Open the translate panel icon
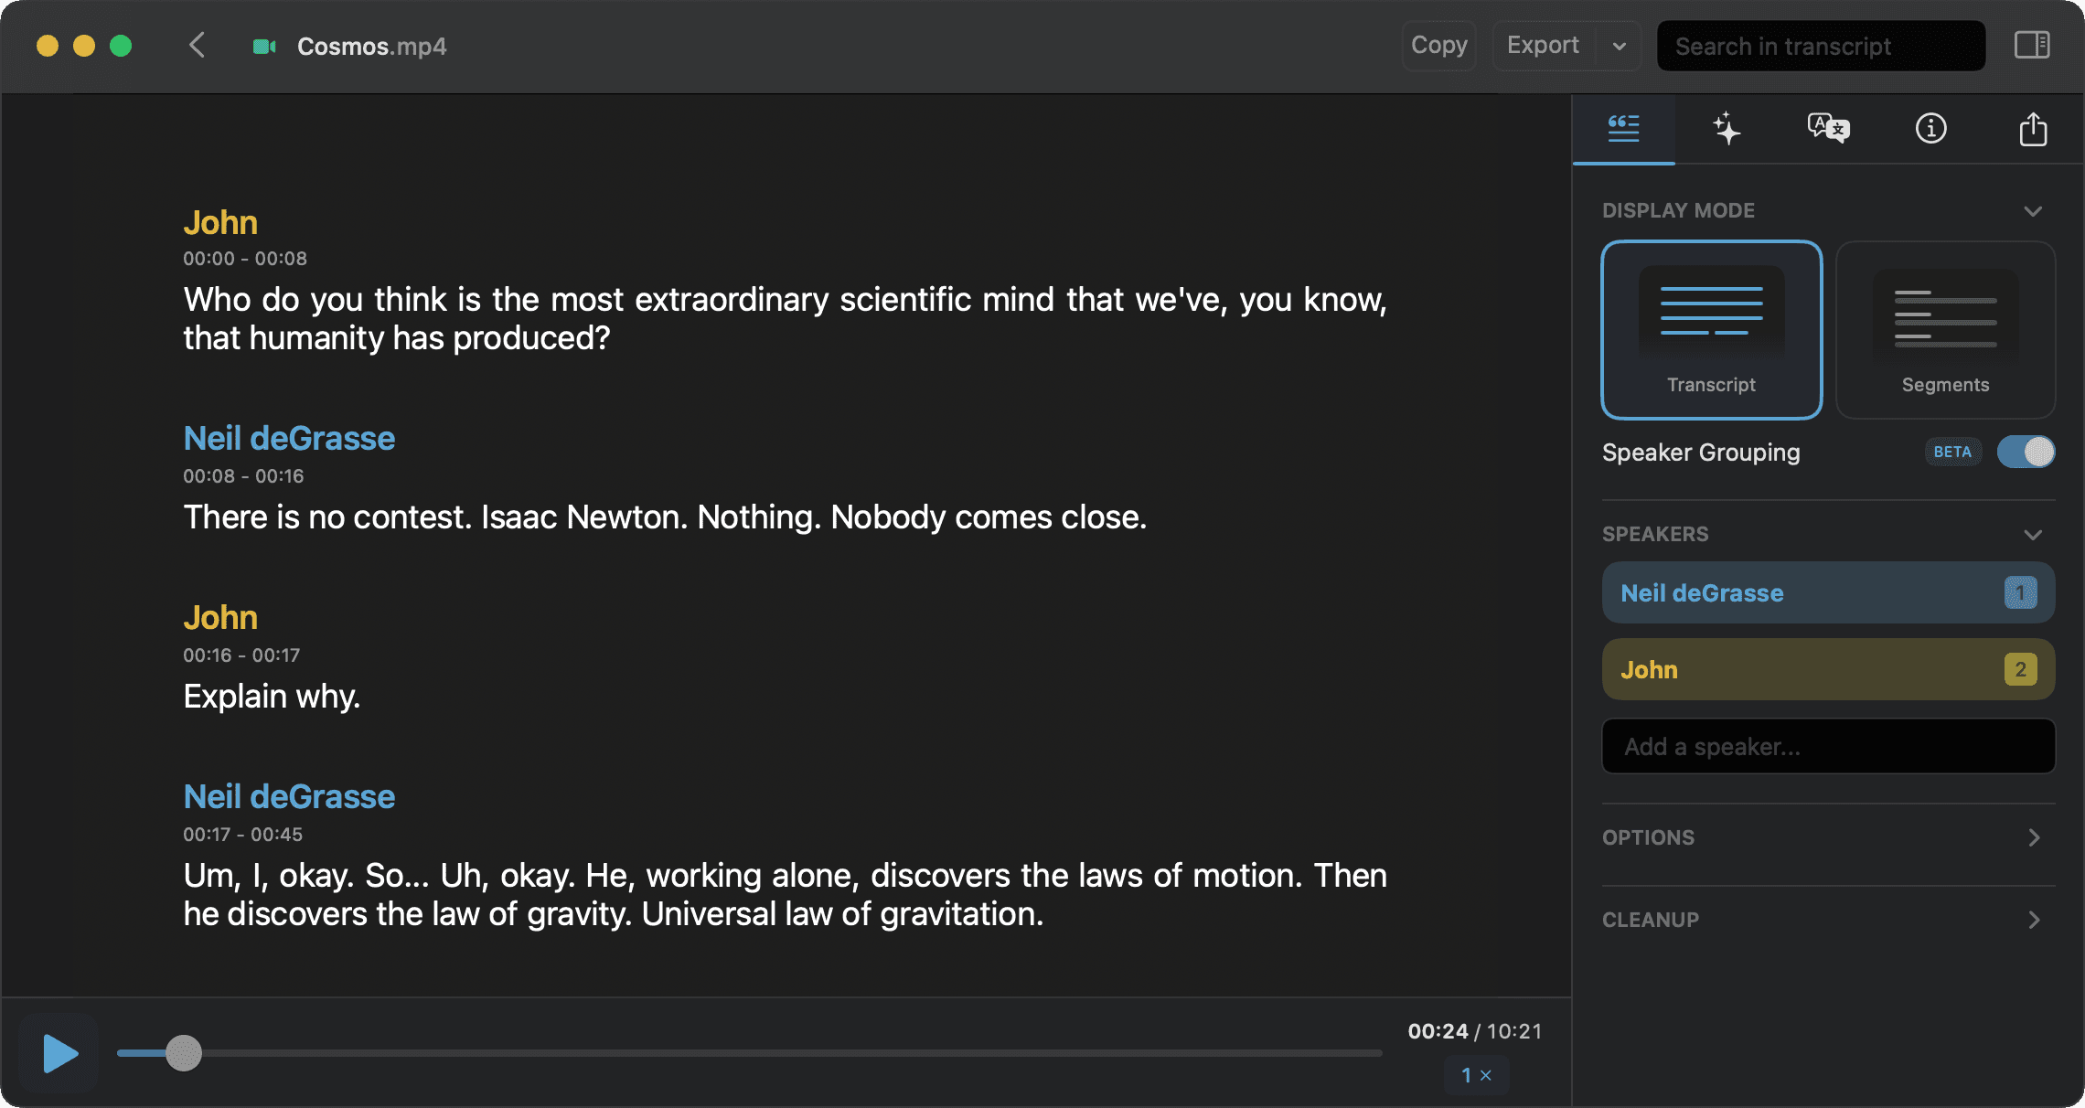Screen dimensions: 2085x1108 click(x=1828, y=129)
